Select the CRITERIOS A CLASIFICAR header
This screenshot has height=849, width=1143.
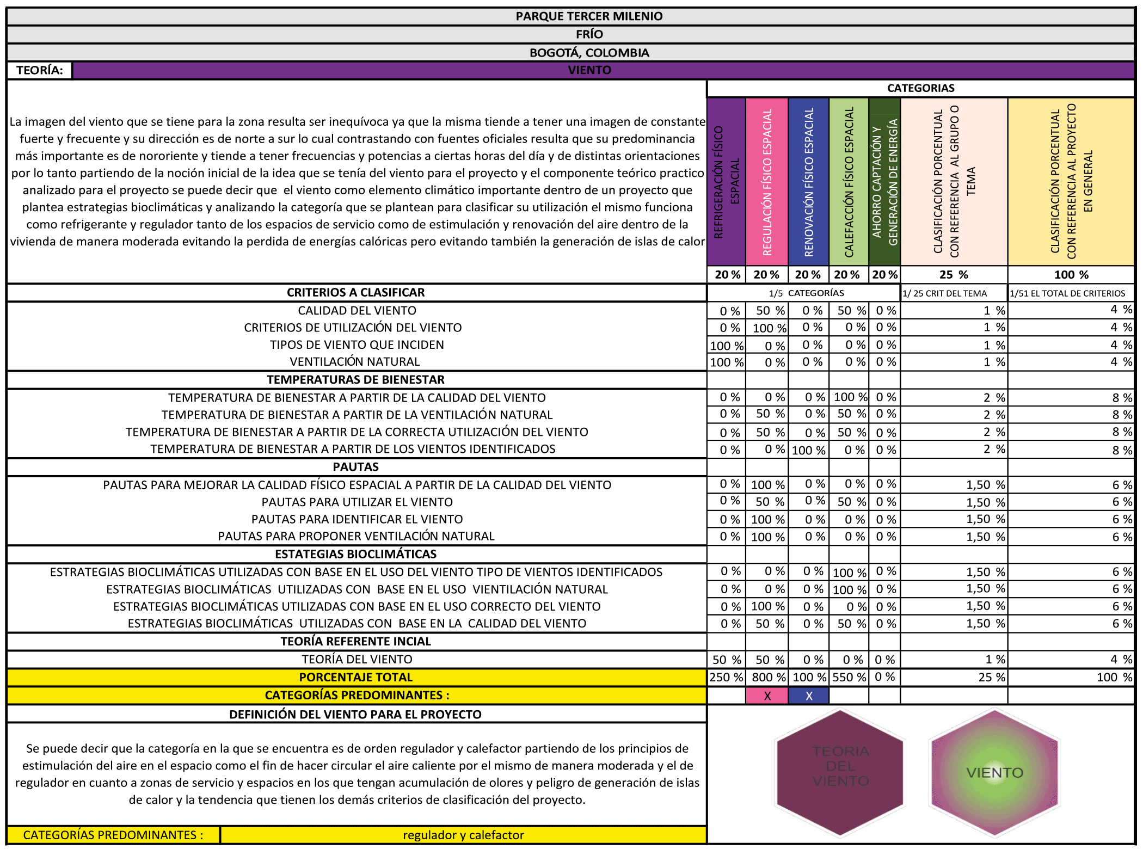[357, 293]
